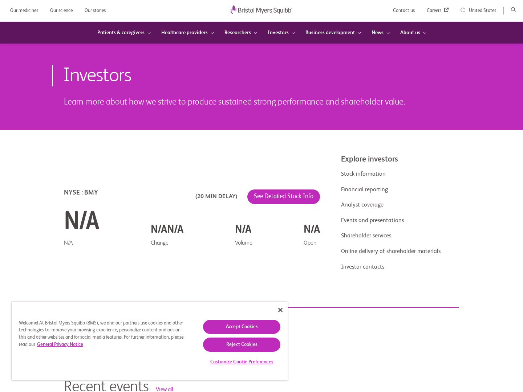Go to Financial reporting link
Viewport: 523px width, 392px height.
coord(364,189)
